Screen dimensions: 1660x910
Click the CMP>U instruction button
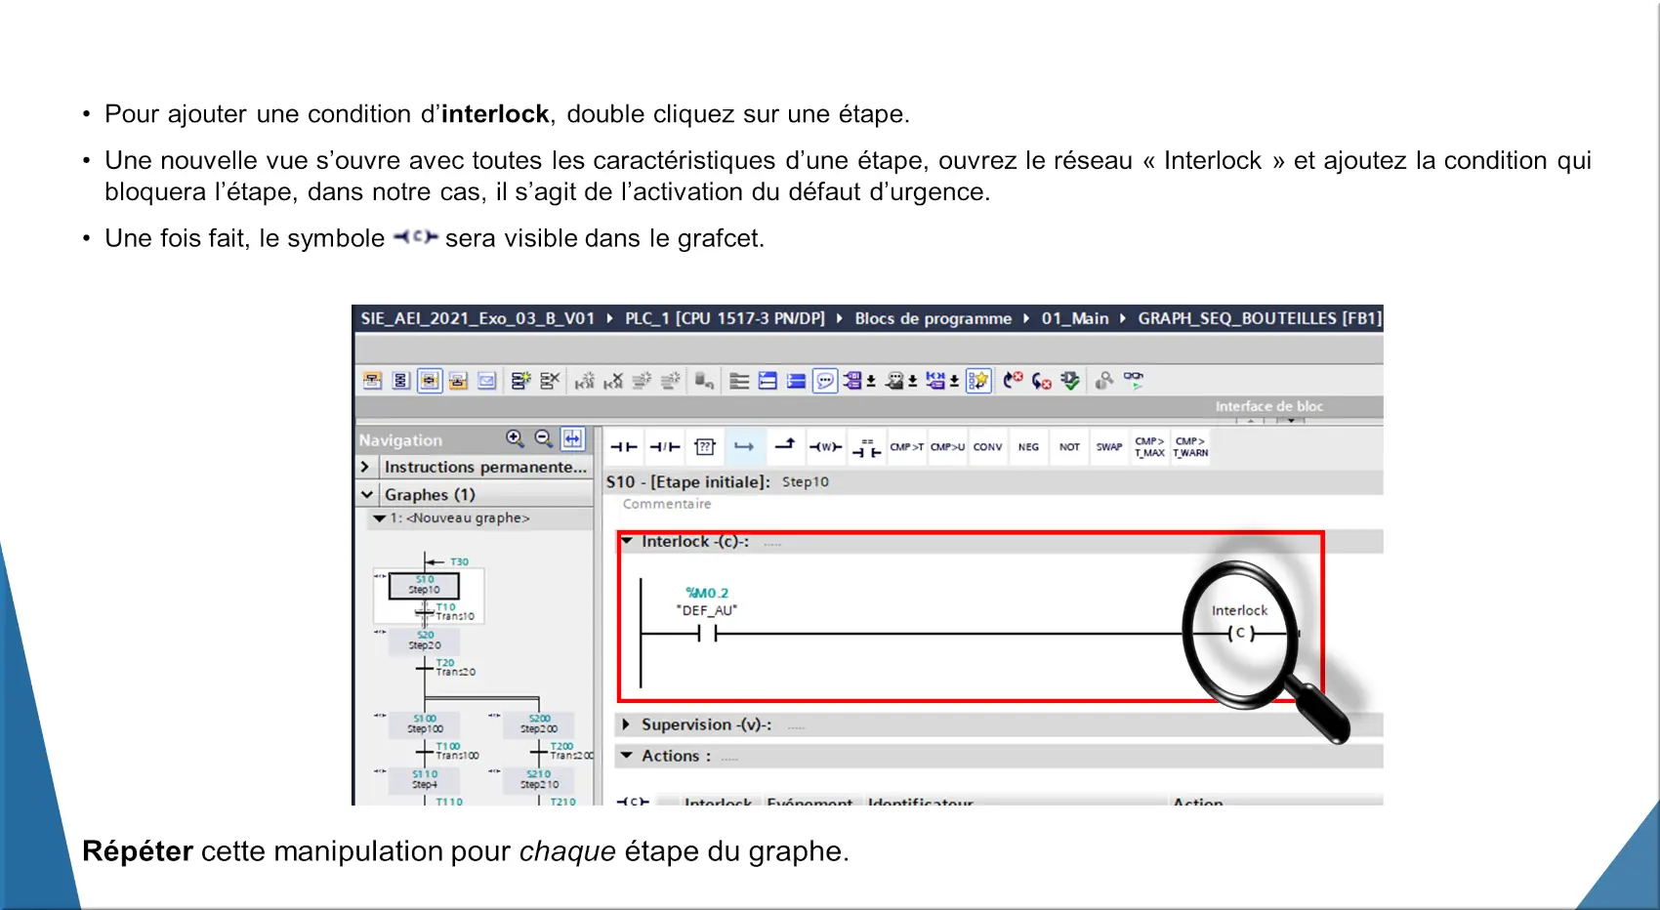(947, 447)
